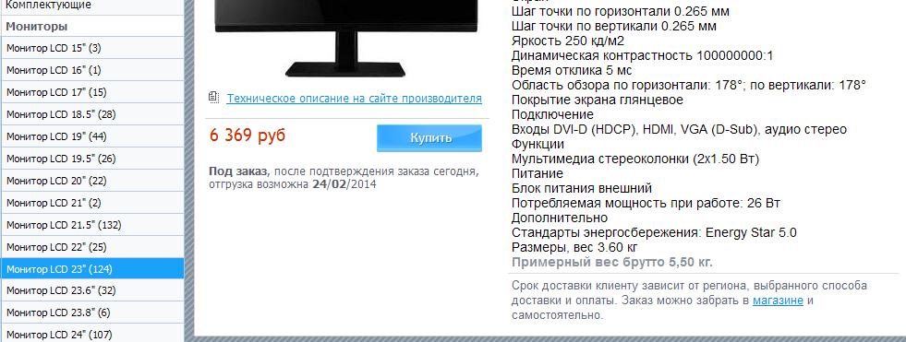This screenshot has height=342, width=906.
Task: Select Монитор LCD 18.5" category
Action: click(x=92, y=114)
